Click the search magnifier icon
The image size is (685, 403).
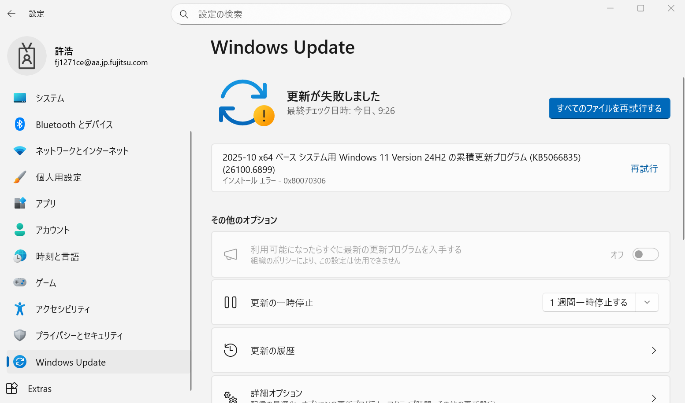coord(184,15)
